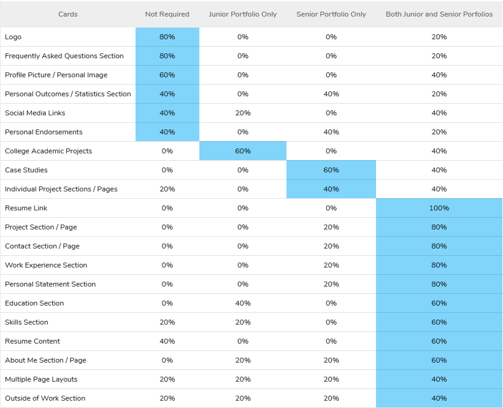The image size is (503, 408).
Task: Select the Personal Endorsements row label
Action: tap(44, 132)
